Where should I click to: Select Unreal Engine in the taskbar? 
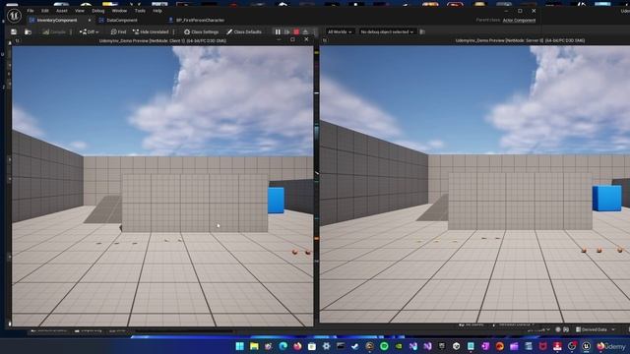587,346
